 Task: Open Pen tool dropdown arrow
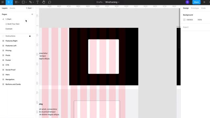pos(33,2)
